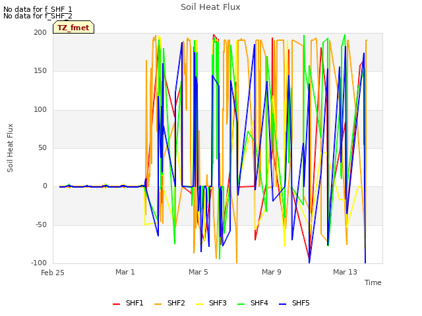
Task: Click the 200 y-axis tick label
Action: pos(40,32)
